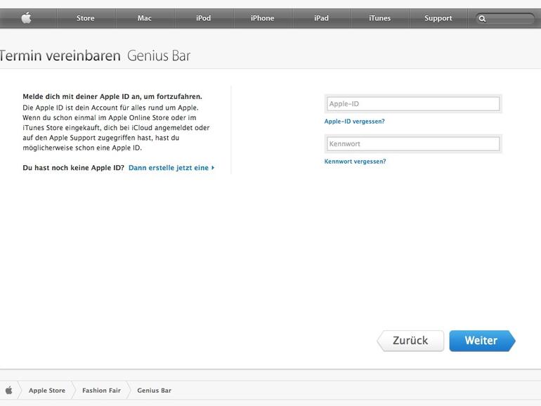Open Genius Bar breadcrumb link
Viewport: 541px width, 406px height.
tap(155, 391)
